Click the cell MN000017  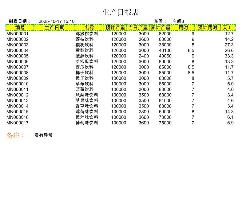click(18, 123)
